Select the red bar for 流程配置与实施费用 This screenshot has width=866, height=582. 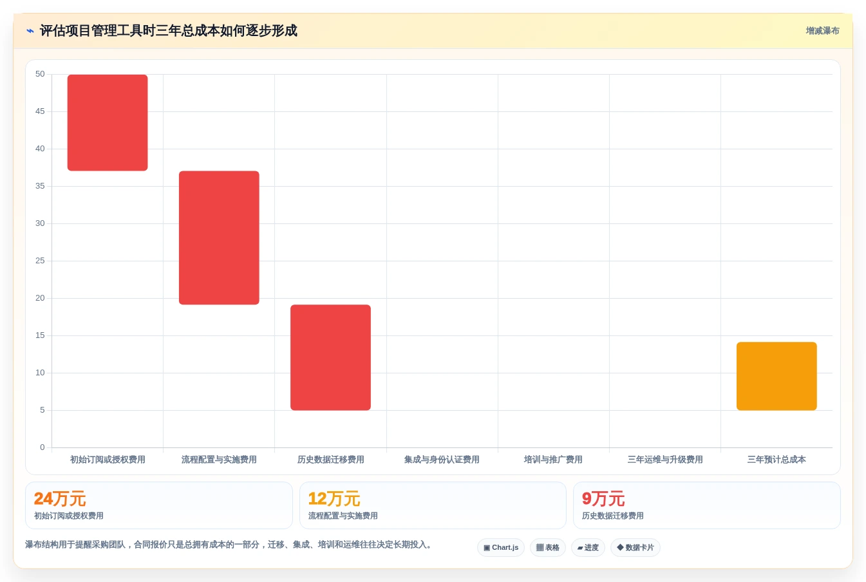[219, 238]
